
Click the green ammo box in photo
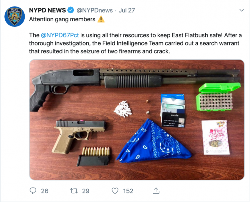[218, 97]
